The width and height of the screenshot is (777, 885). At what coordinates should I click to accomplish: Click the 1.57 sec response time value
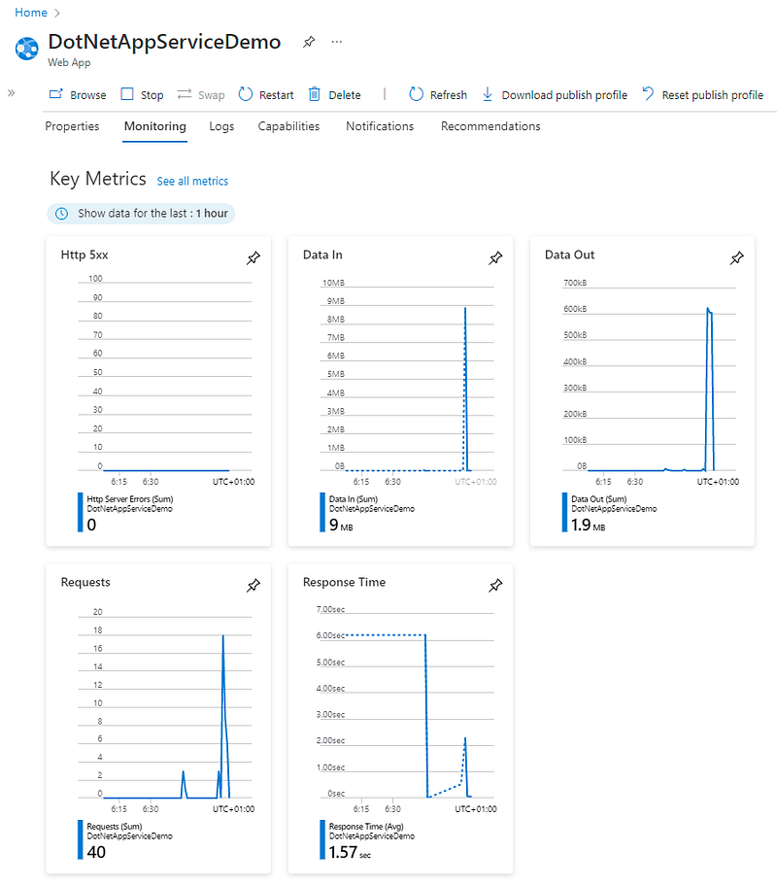[x=350, y=852]
